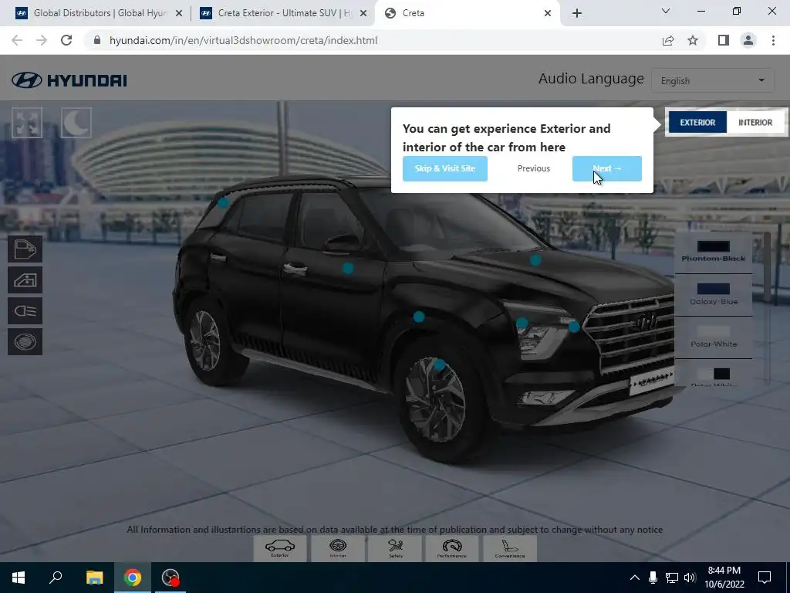Click the Next button in tour popup
The width and height of the screenshot is (790, 593).
click(606, 168)
